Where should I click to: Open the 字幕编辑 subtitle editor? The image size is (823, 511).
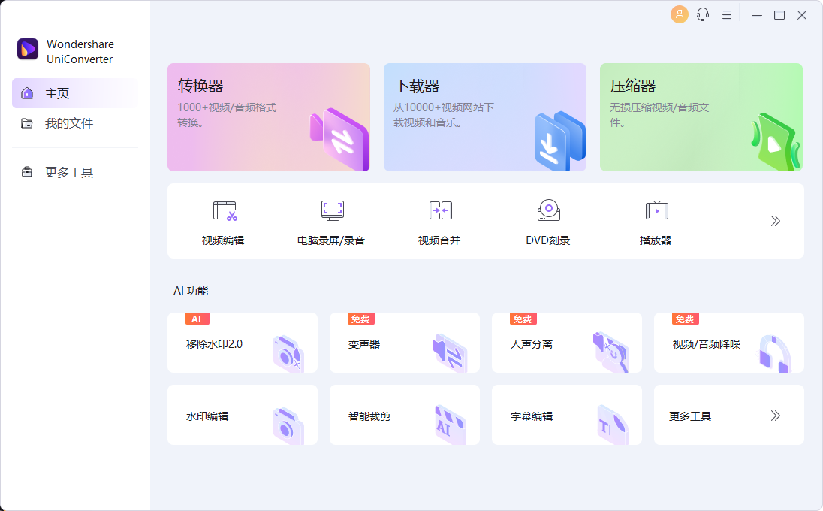[x=566, y=415]
